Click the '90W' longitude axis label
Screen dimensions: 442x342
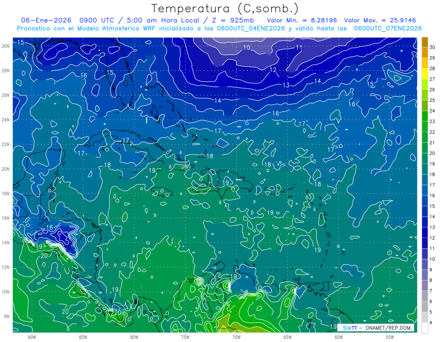[32, 338]
